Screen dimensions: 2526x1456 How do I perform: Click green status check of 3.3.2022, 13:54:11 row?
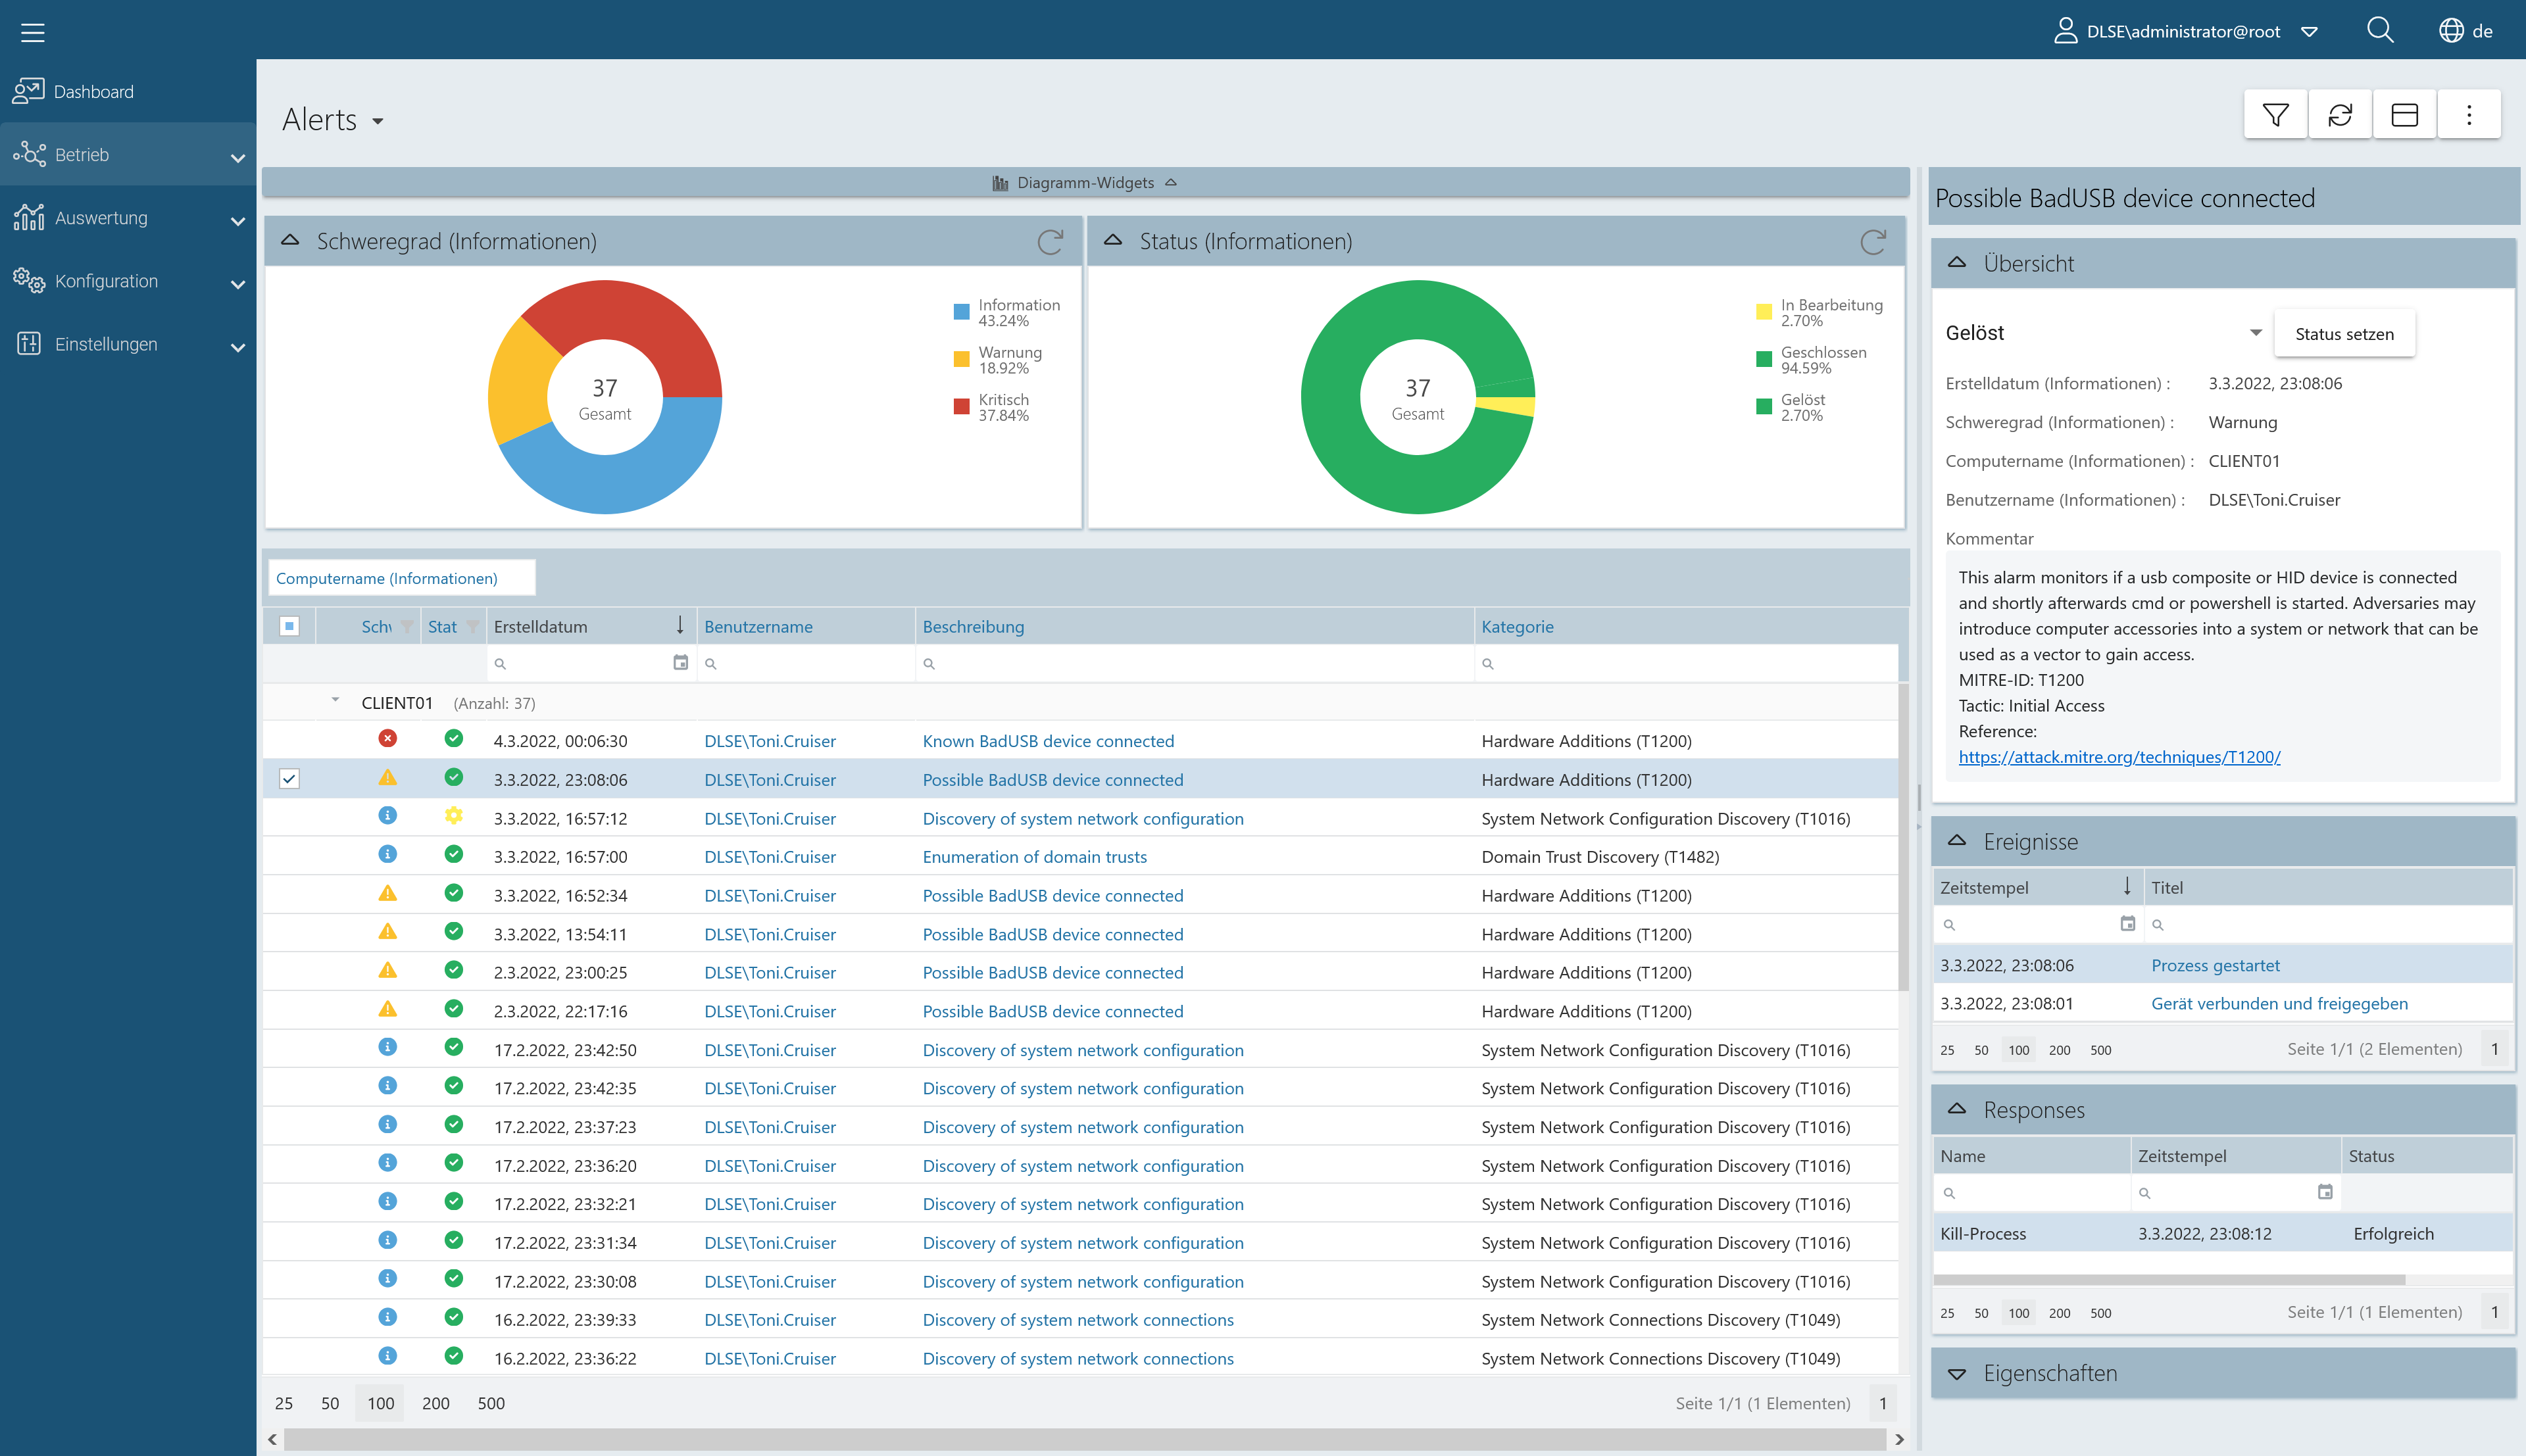453,932
